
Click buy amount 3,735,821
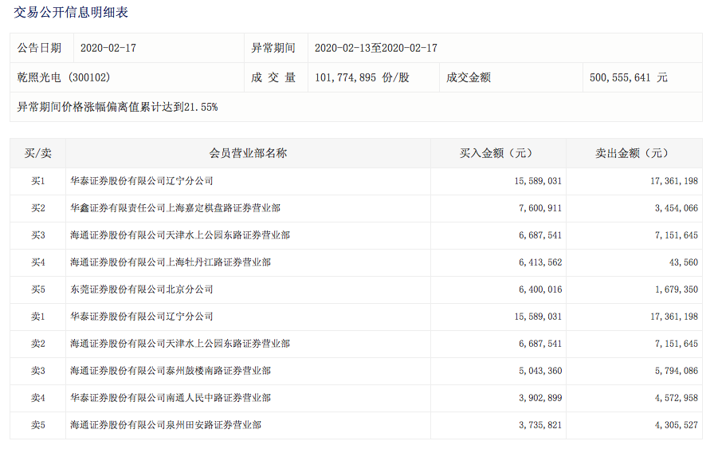click(x=540, y=425)
